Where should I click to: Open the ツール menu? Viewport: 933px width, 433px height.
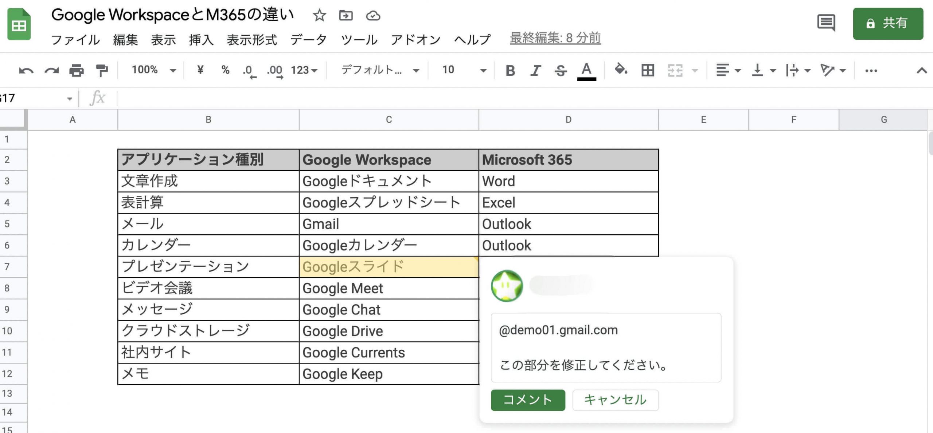coord(359,39)
